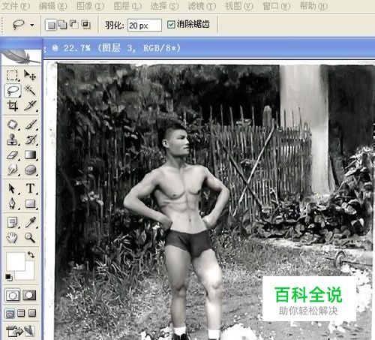Viewport: 375px width, 340px height.
Task: Open the Select menu
Action: 164,6
